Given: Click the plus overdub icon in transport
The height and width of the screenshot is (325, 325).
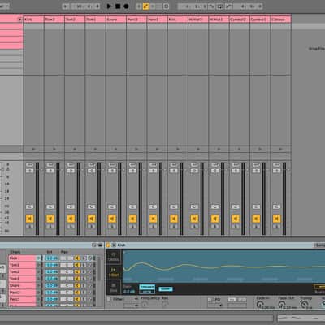Looking at the screenshot, I should 139,6.
